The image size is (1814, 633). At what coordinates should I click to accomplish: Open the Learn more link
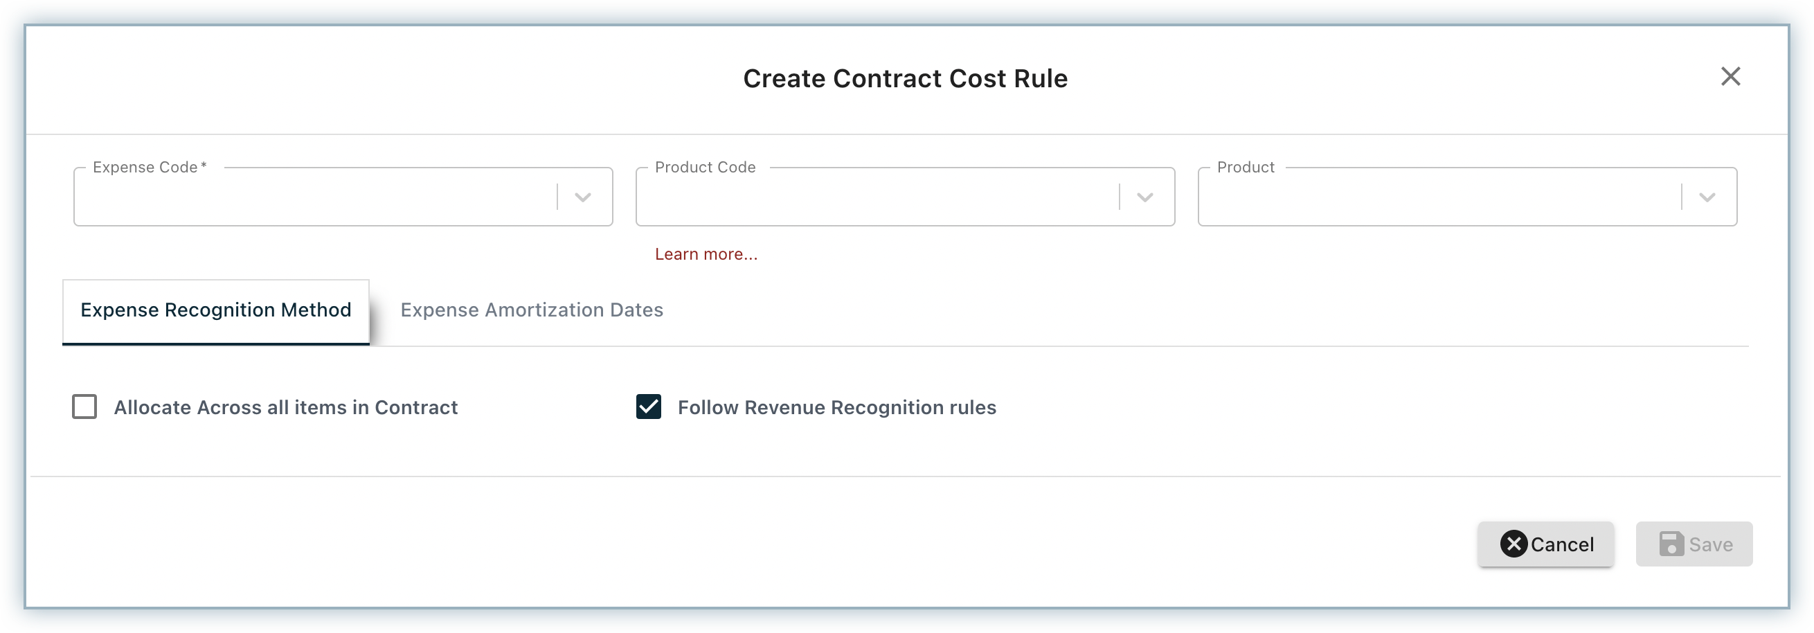(706, 254)
